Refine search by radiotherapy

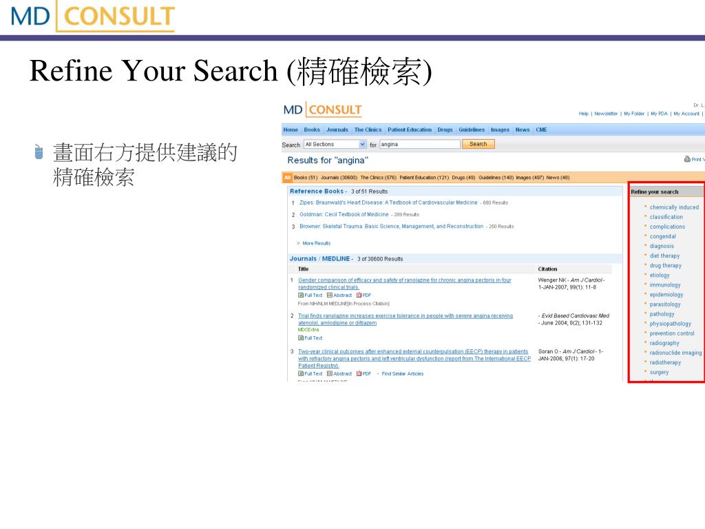pos(665,362)
